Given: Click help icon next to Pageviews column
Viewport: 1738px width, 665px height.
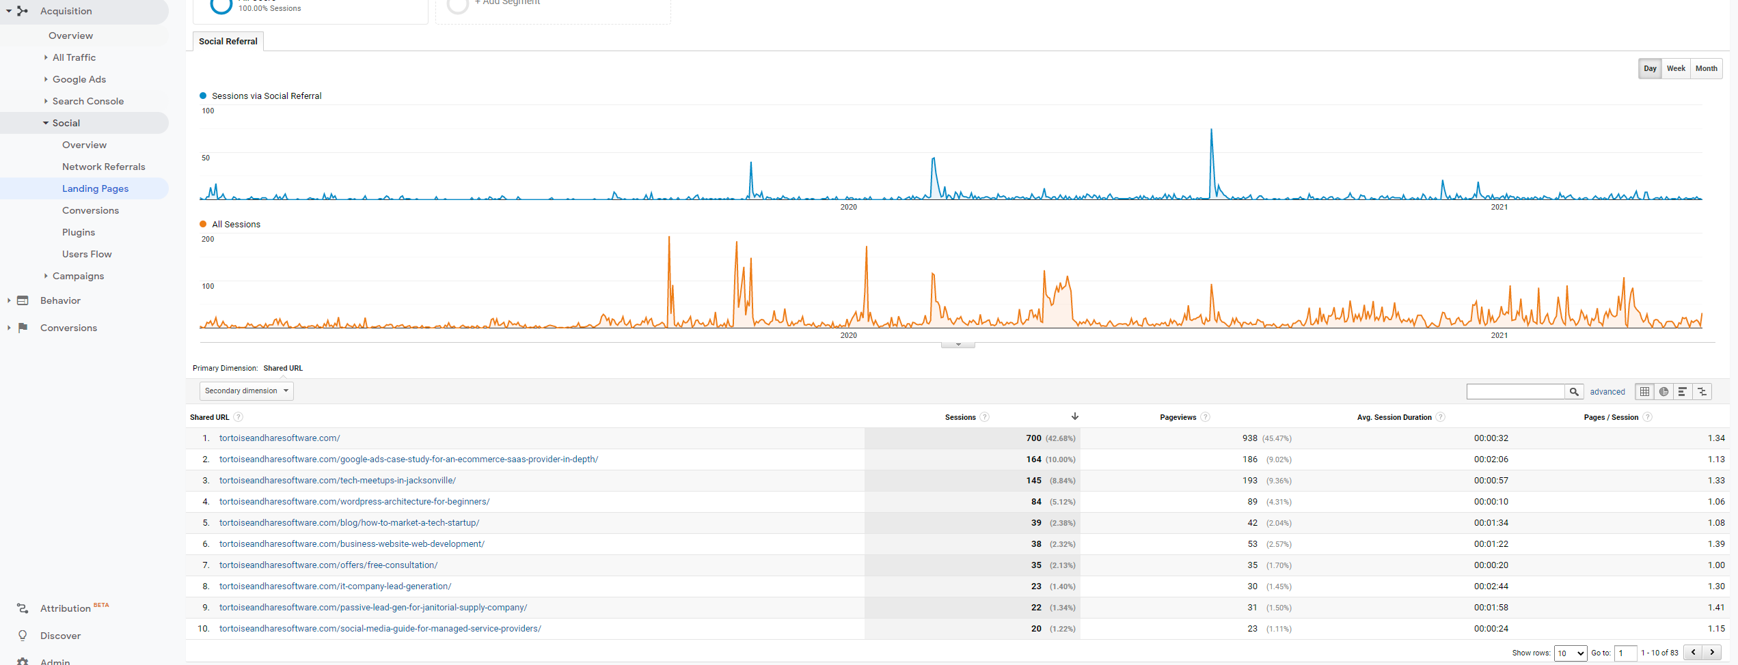Looking at the screenshot, I should [x=1205, y=417].
